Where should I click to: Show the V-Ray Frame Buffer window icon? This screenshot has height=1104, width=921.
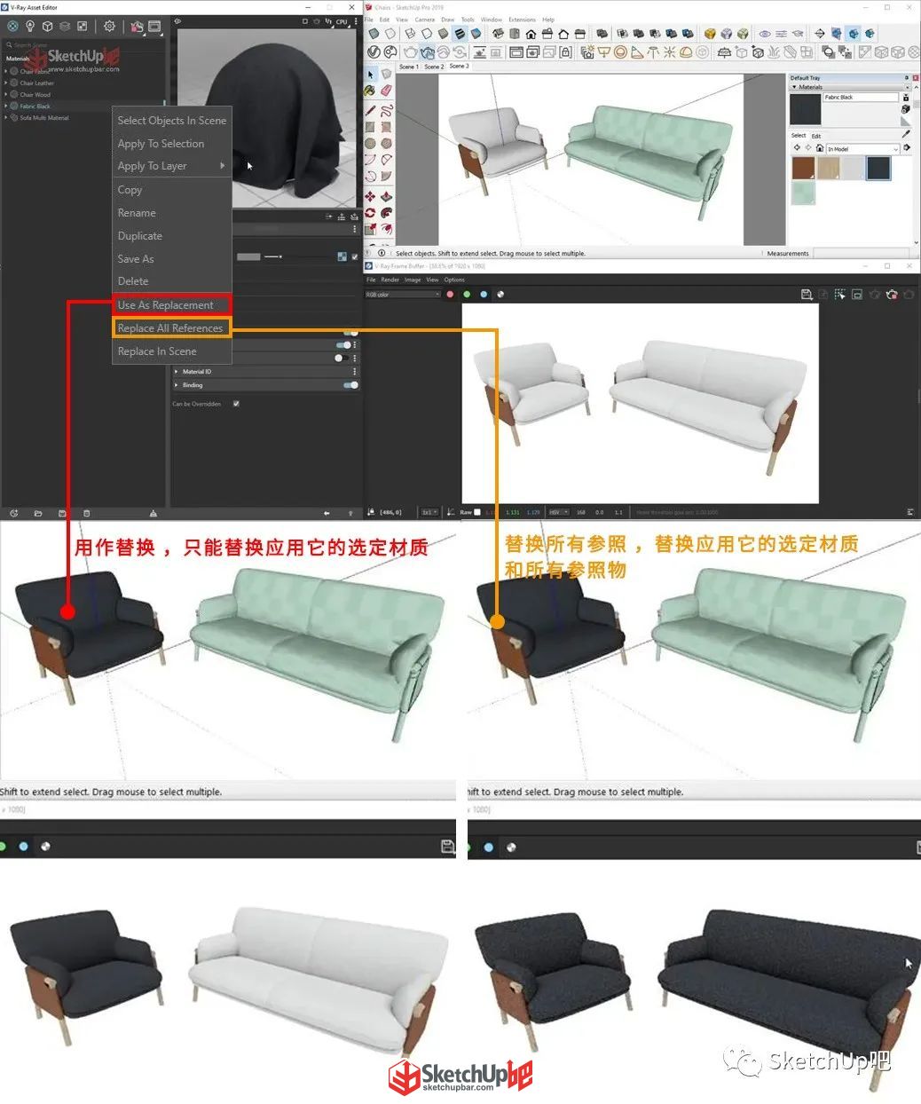[x=155, y=27]
